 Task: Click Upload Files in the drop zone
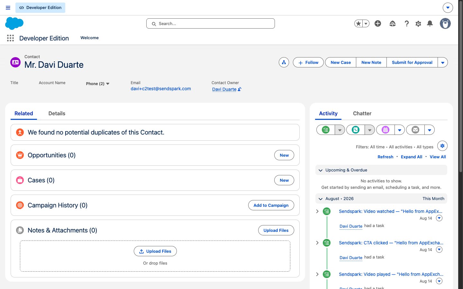tap(155, 251)
